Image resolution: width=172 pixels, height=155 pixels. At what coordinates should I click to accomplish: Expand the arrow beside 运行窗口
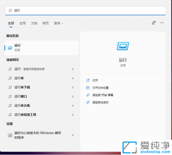click(x=73, y=96)
